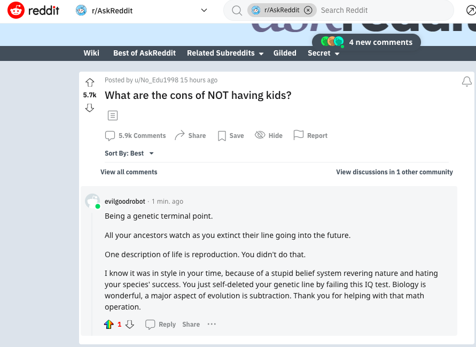The width and height of the screenshot is (476, 347).
Task: Open the Sort By: Best dropdown
Action: tap(129, 153)
